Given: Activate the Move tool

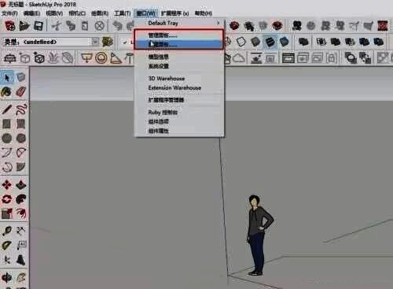Looking at the screenshot, I should click(6, 185).
